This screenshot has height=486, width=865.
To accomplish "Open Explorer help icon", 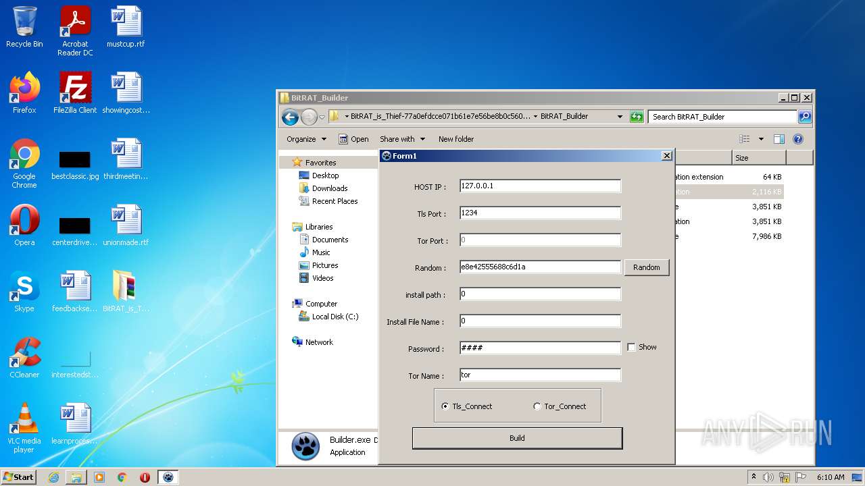I will (x=797, y=139).
